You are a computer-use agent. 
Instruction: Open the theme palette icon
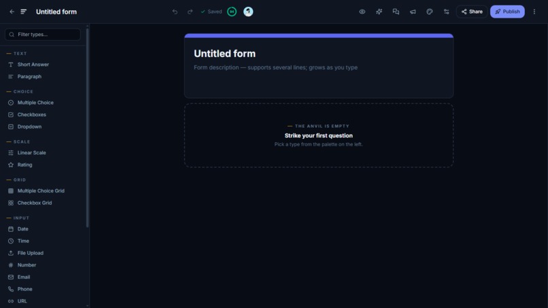[x=430, y=12]
